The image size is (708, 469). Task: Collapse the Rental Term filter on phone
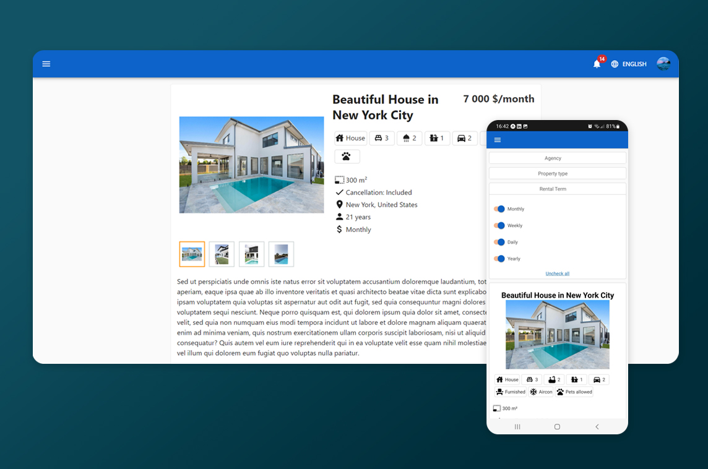click(x=557, y=189)
